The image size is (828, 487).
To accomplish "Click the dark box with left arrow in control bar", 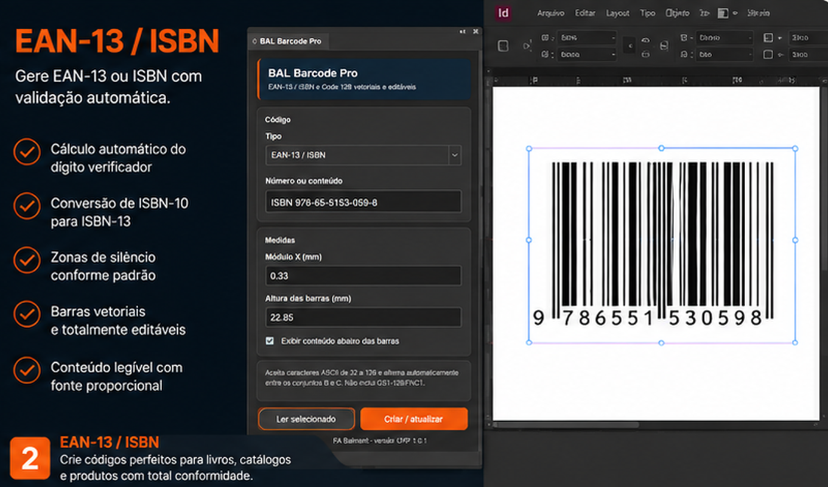I will (x=630, y=46).
